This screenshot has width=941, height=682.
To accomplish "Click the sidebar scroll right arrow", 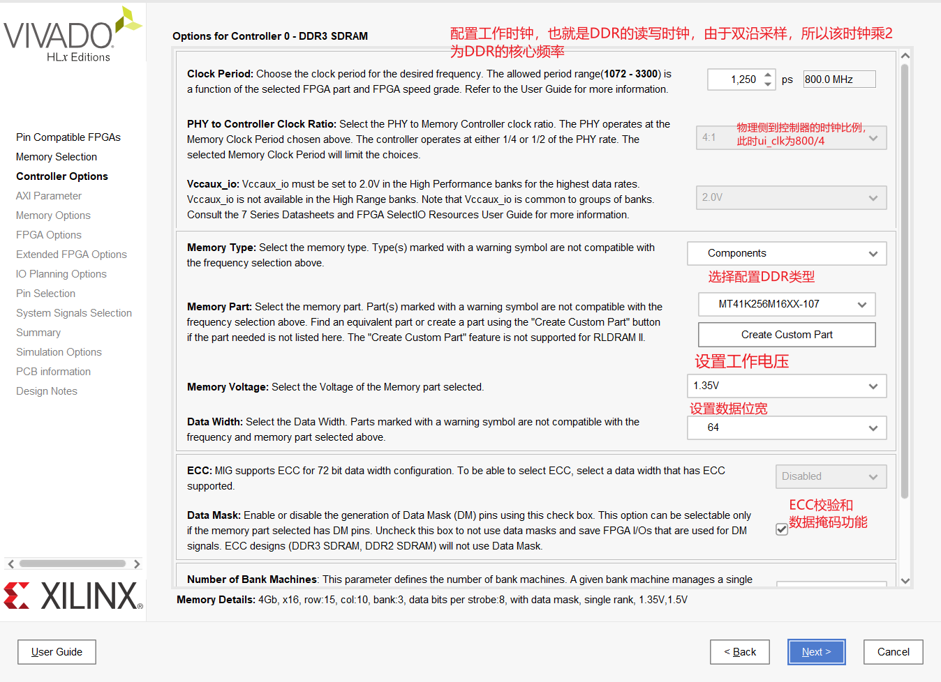I will (137, 563).
